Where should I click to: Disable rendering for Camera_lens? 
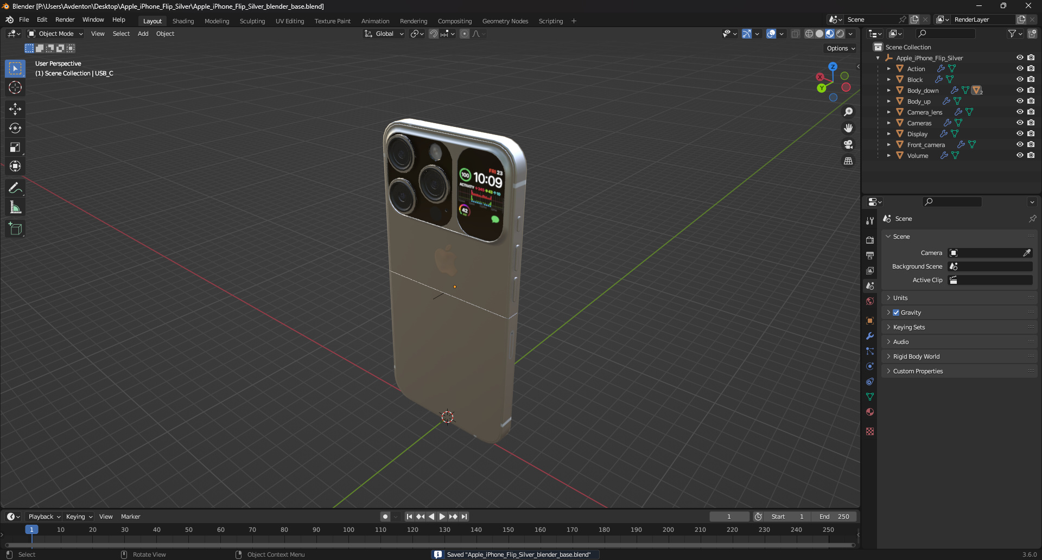(1031, 112)
